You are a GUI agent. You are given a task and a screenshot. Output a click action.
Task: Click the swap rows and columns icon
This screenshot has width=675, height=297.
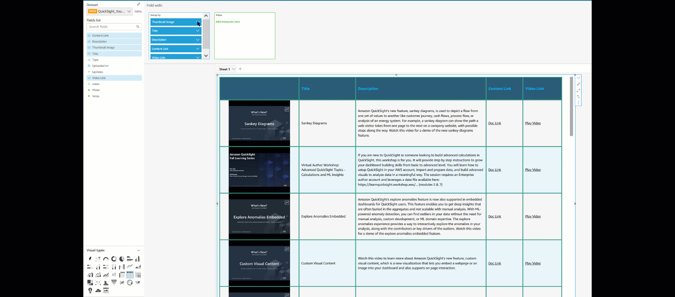click(x=578, y=97)
